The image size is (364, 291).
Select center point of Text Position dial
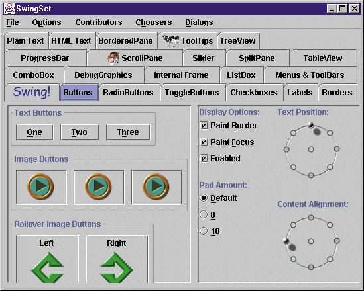point(311,149)
